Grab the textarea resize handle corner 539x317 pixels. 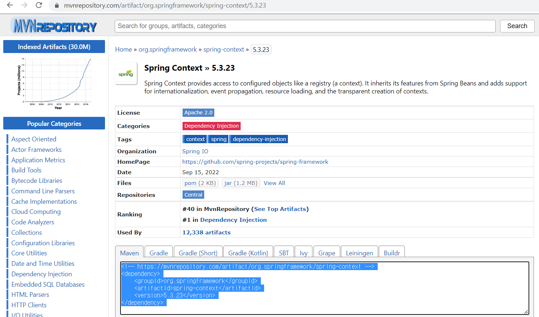click(526, 312)
